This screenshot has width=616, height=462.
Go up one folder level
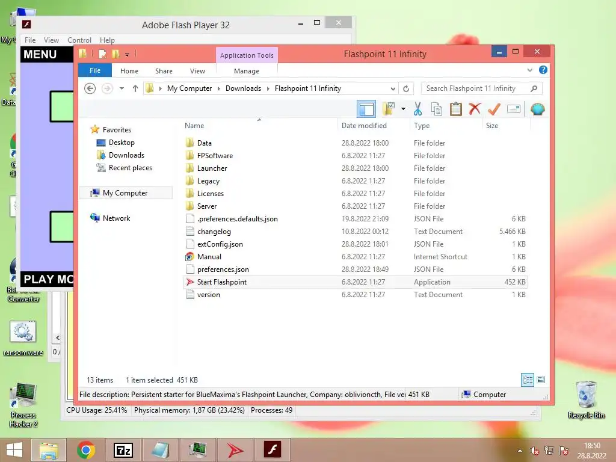point(135,88)
